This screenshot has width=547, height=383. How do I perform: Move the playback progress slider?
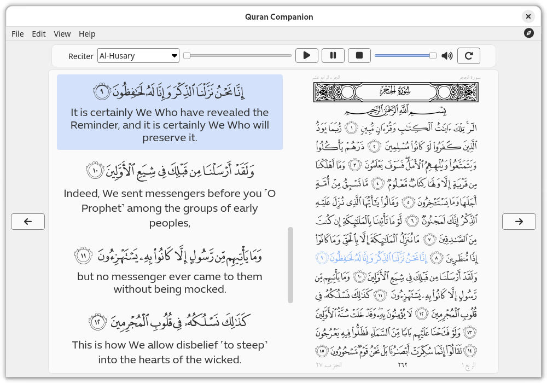click(x=238, y=55)
